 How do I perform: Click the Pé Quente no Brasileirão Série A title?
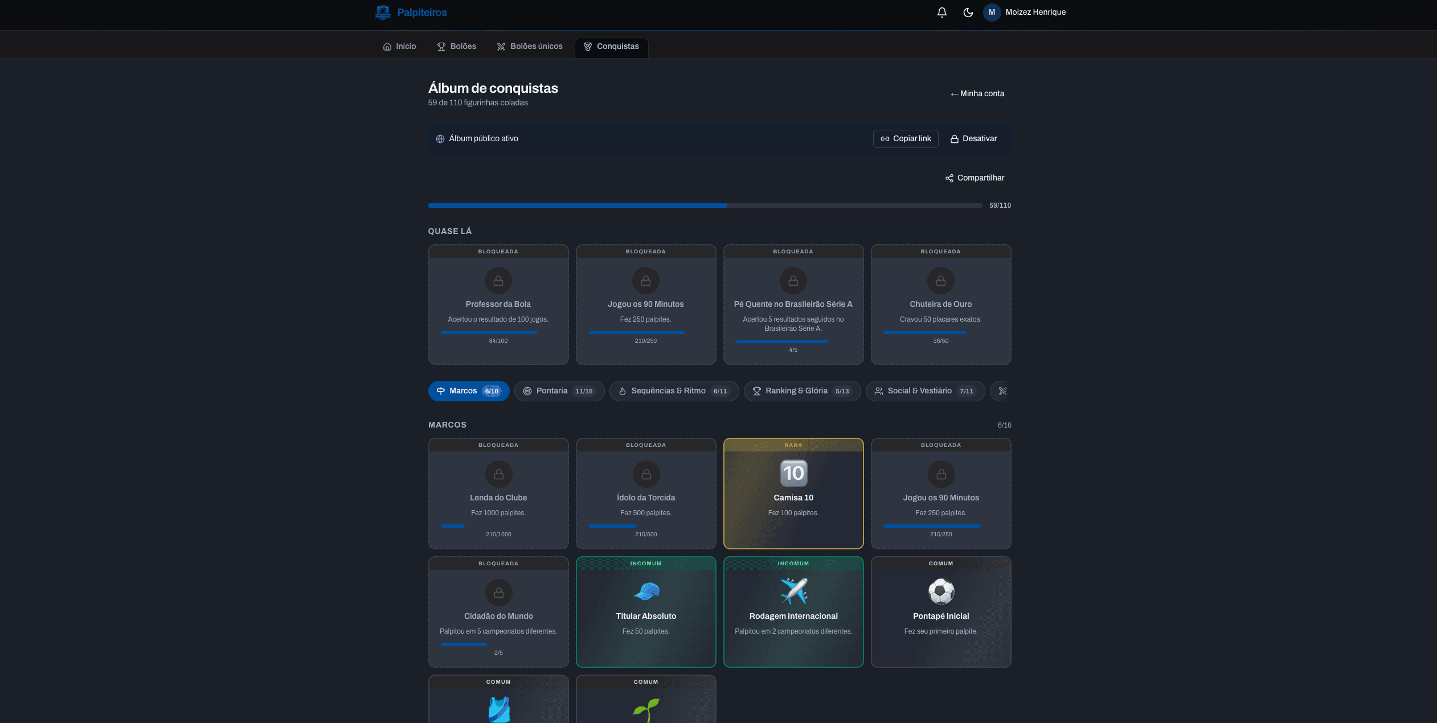pyautogui.click(x=793, y=305)
